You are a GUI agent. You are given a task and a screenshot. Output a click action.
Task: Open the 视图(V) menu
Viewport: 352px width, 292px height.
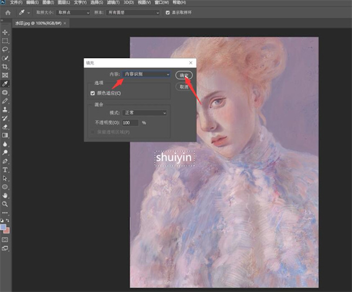point(144,2)
